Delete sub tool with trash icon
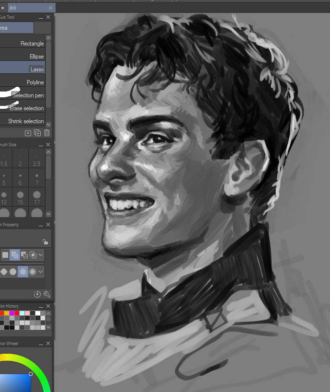 click(x=47, y=133)
